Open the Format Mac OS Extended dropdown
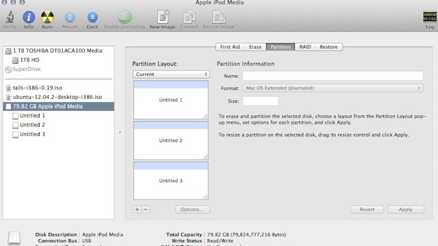This screenshot has height=246, width=438. tap(333, 88)
